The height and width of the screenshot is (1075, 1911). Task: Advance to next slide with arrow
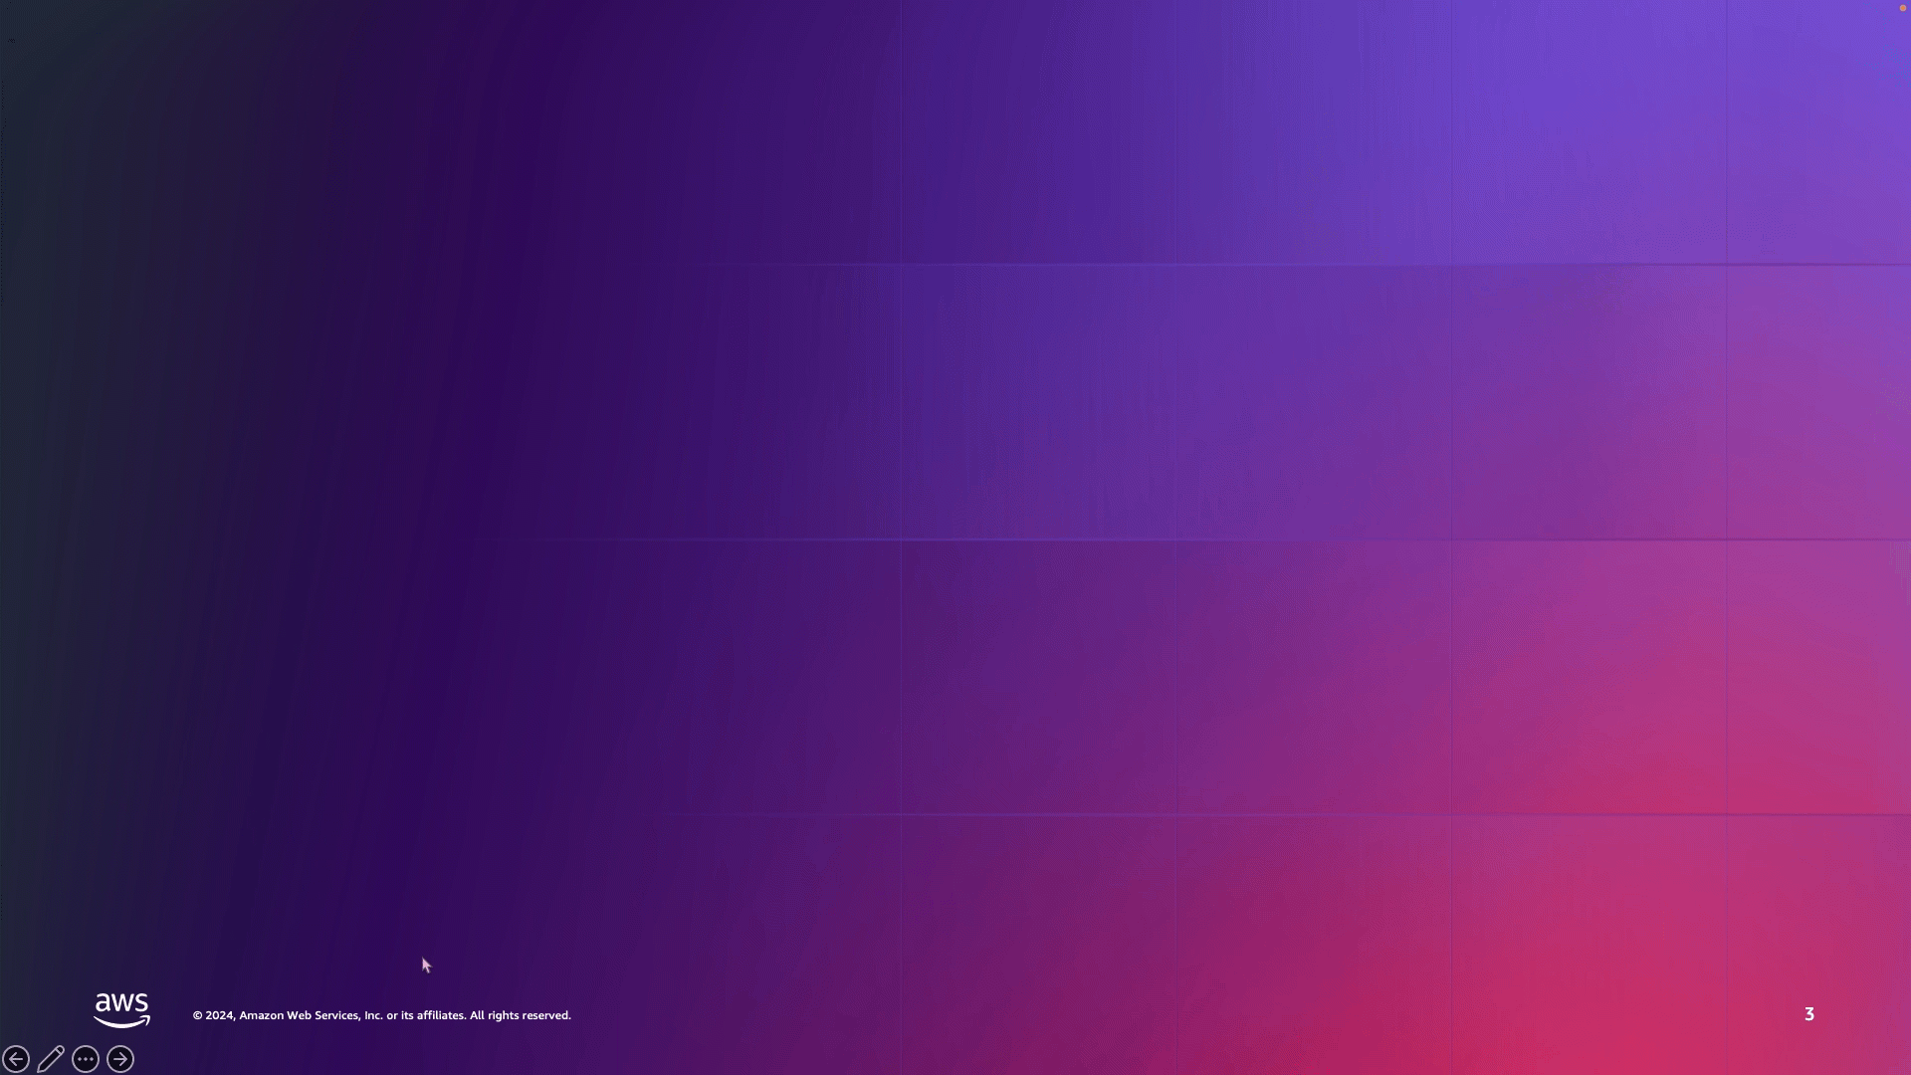tap(120, 1059)
